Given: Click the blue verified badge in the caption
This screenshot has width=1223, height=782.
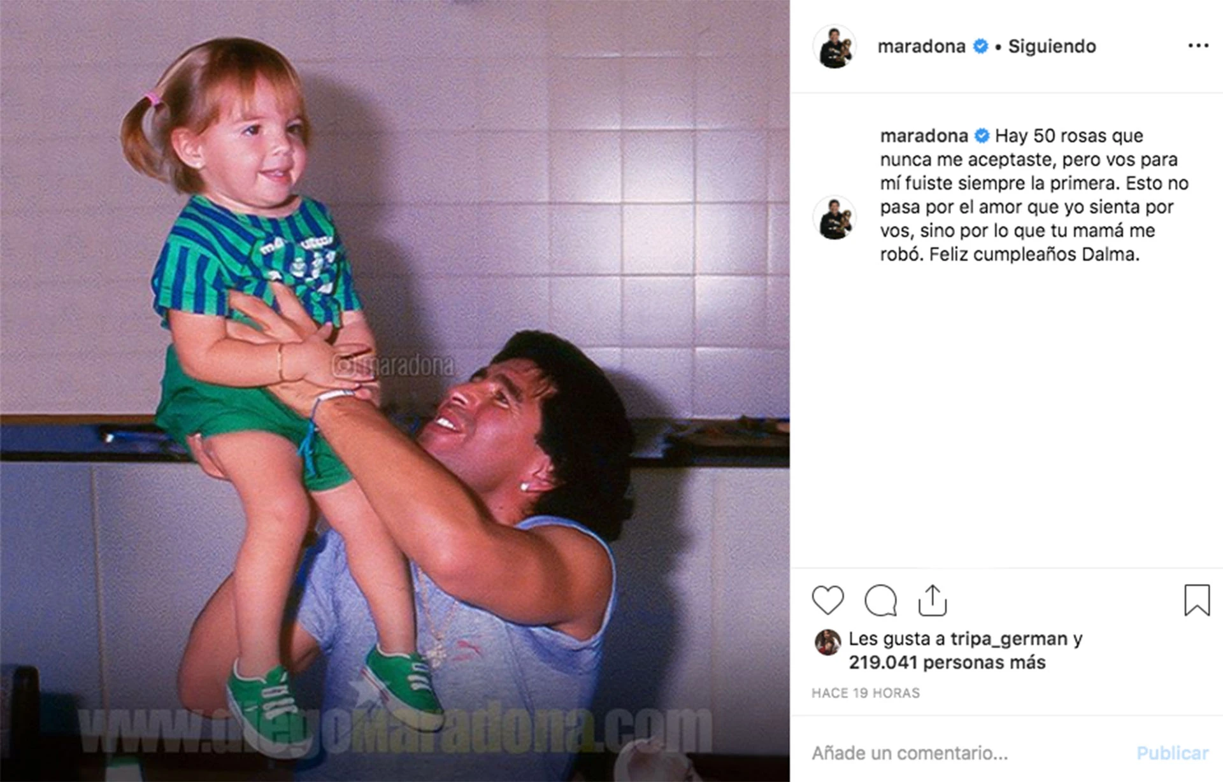Looking at the screenshot, I should coord(982,136).
